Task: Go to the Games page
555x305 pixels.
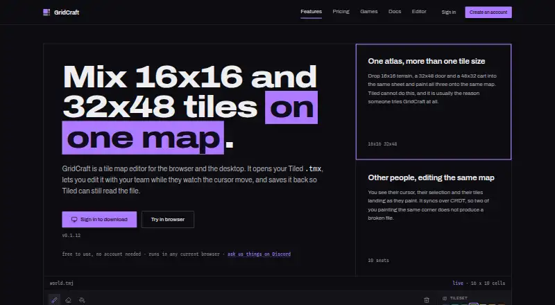Action: tap(369, 12)
